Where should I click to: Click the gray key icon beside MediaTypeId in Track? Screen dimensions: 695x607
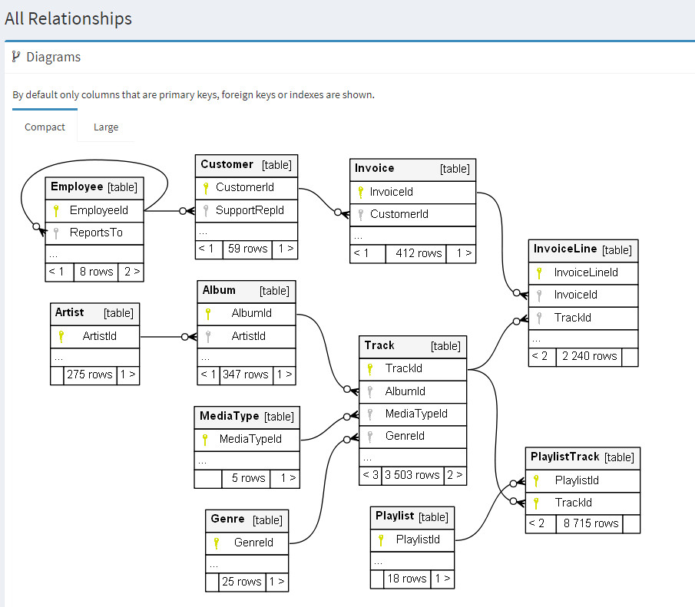pos(369,414)
